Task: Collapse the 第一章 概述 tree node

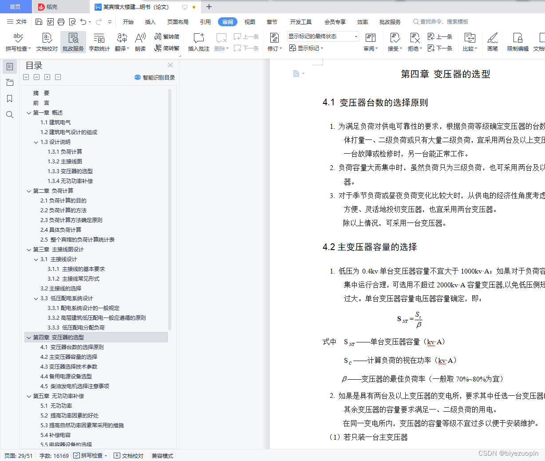Action: [29, 113]
